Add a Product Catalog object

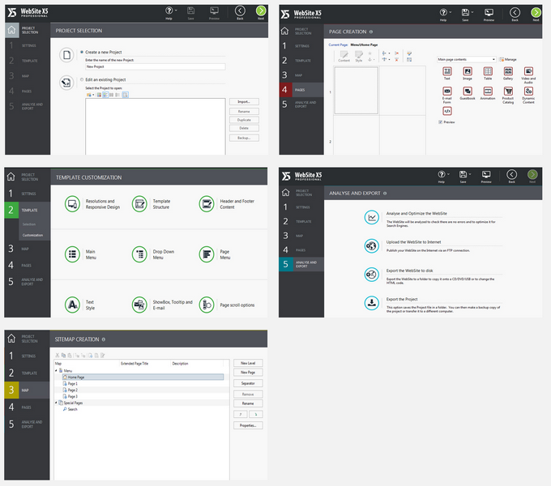[508, 92]
